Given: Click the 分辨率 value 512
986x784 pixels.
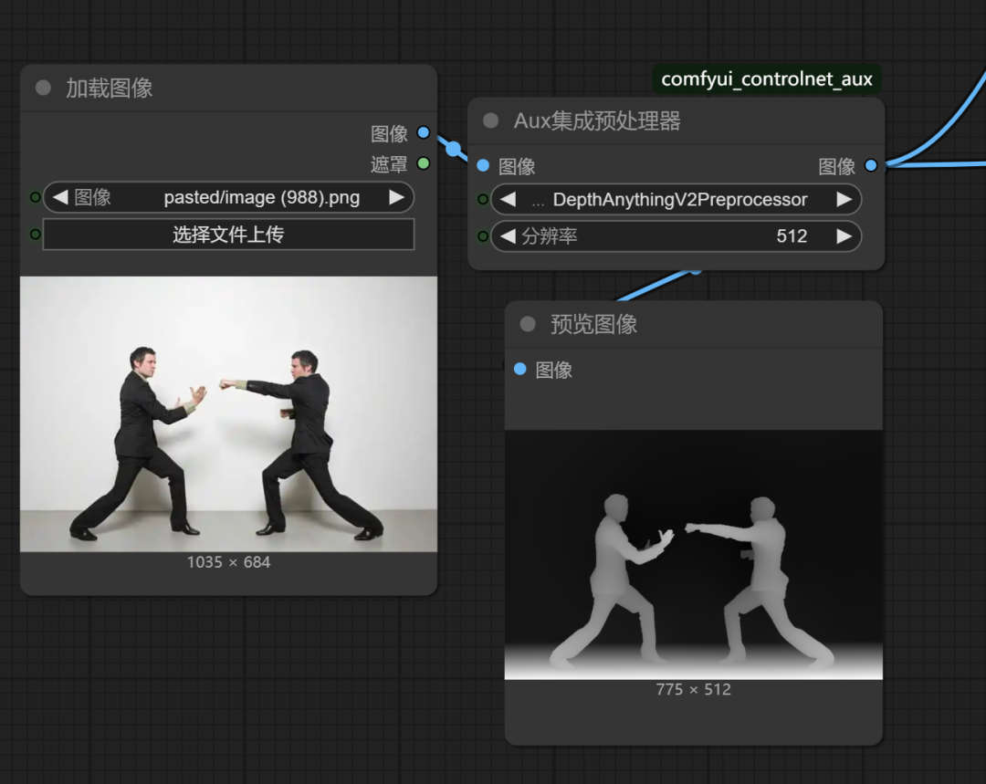Looking at the screenshot, I should (x=792, y=236).
